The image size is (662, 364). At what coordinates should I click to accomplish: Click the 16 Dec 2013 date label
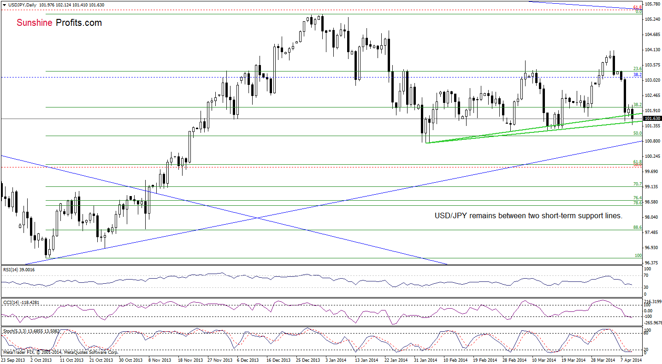[279, 360]
